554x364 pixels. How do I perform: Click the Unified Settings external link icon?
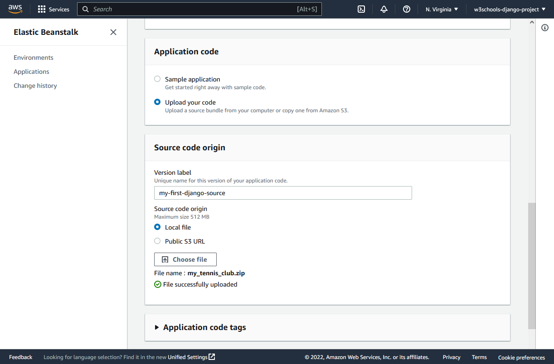[x=212, y=357]
